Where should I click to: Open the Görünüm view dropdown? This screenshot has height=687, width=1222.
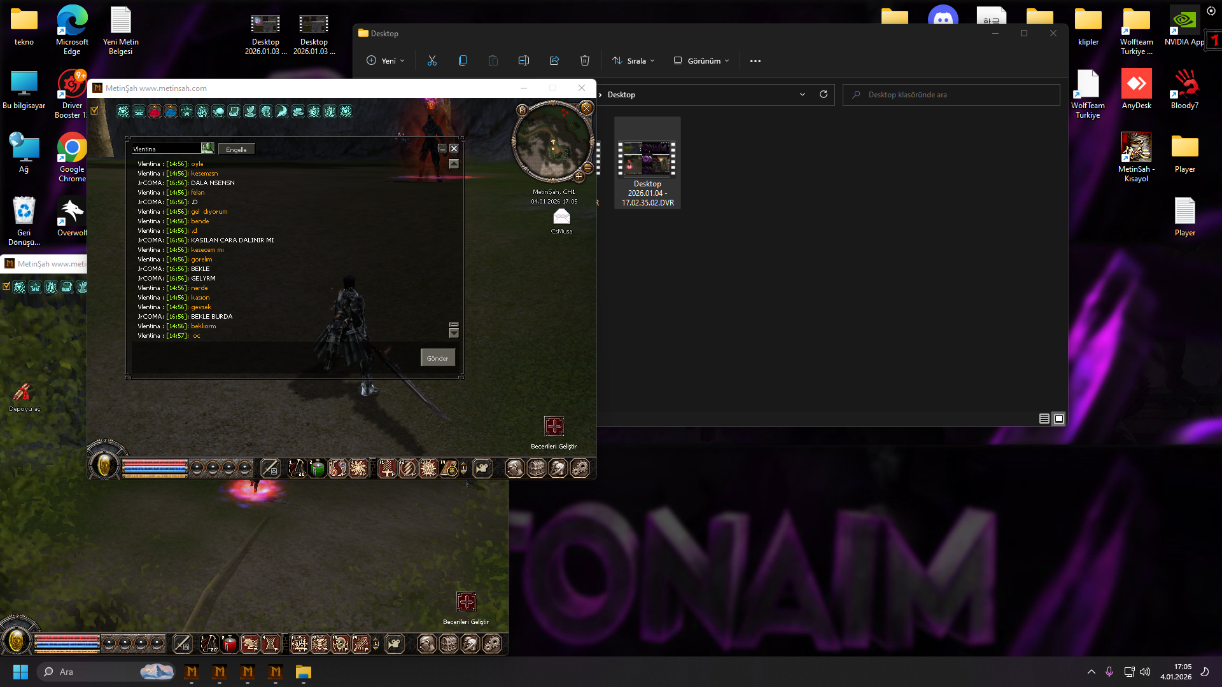point(701,60)
